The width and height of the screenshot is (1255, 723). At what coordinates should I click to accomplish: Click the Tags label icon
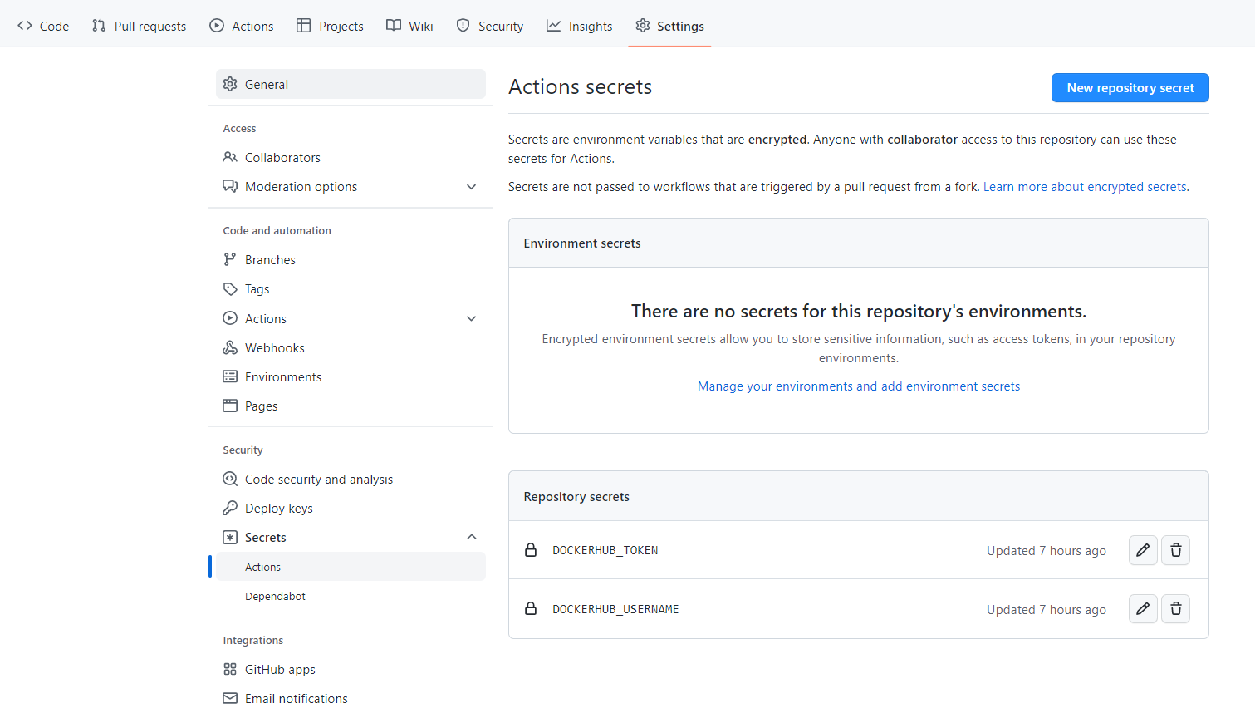pyautogui.click(x=230, y=288)
